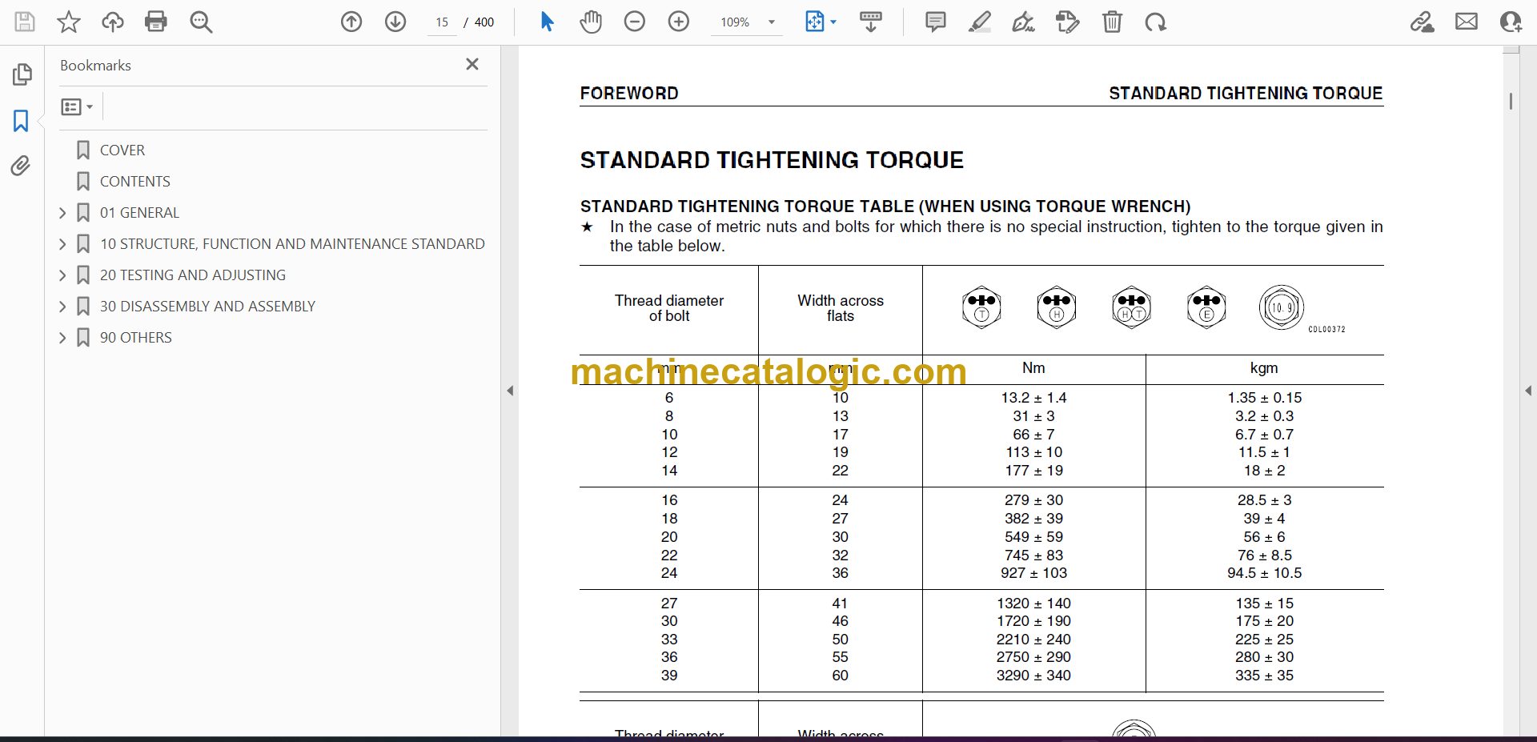This screenshot has height=742, width=1537.
Task: Close the Bookmarks panel
Action: click(472, 64)
